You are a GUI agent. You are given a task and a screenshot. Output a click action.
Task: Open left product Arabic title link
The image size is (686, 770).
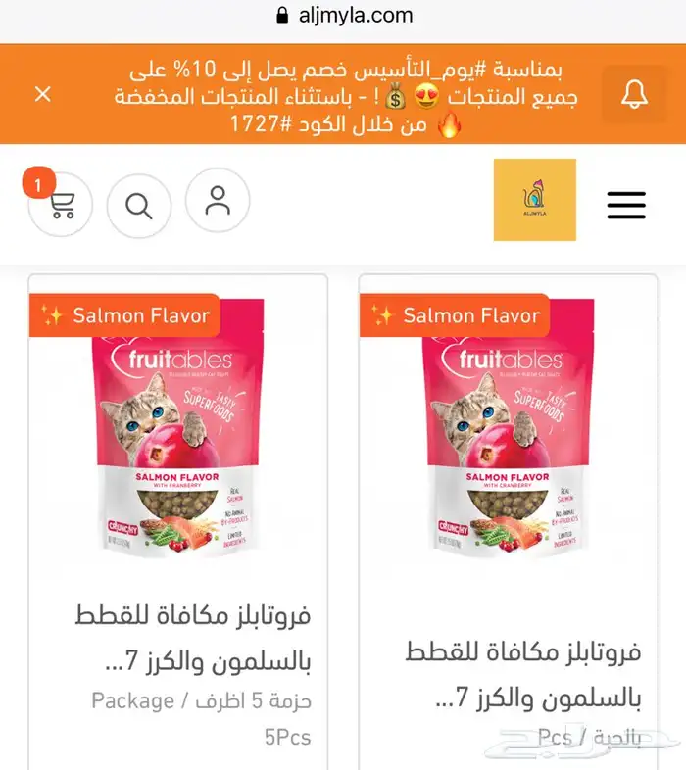coord(193,638)
